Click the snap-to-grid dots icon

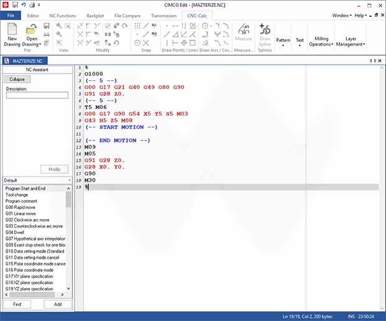point(138,26)
